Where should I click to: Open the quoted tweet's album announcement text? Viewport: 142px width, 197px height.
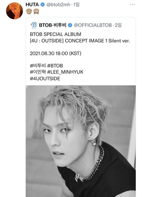[80, 38]
